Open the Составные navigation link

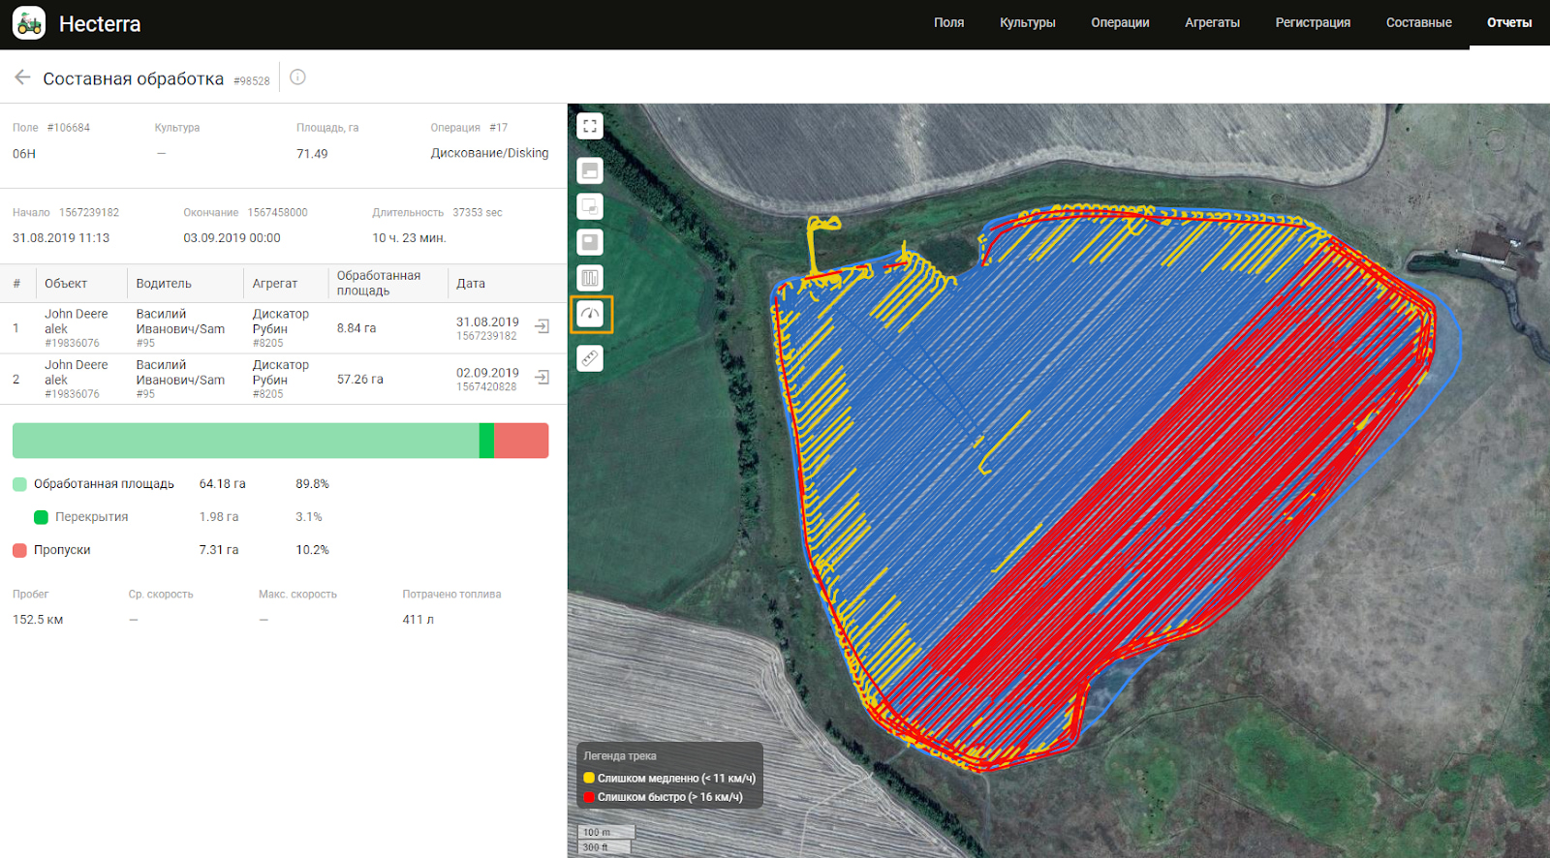pyautogui.click(x=1418, y=22)
